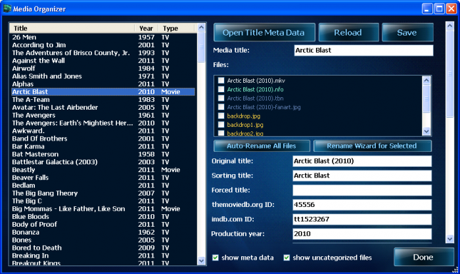Open Rename Wizard for Selected
The height and width of the screenshot is (274, 460).
point(373,146)
